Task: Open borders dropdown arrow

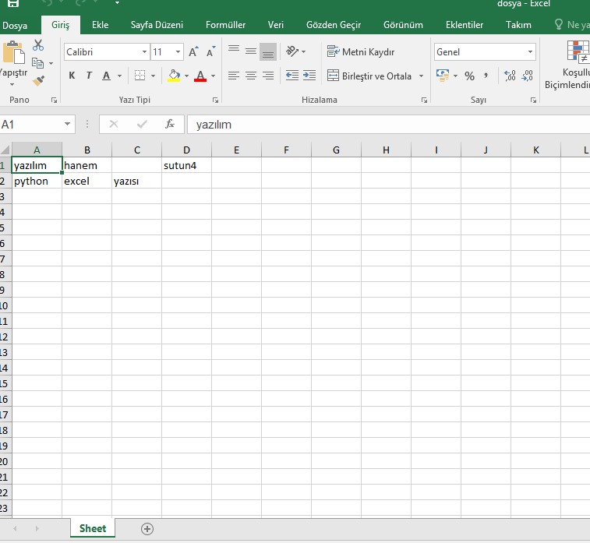Action: (153, 76)
